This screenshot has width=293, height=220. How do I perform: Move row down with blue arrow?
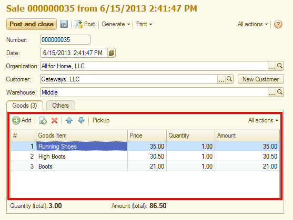[82, 120]
